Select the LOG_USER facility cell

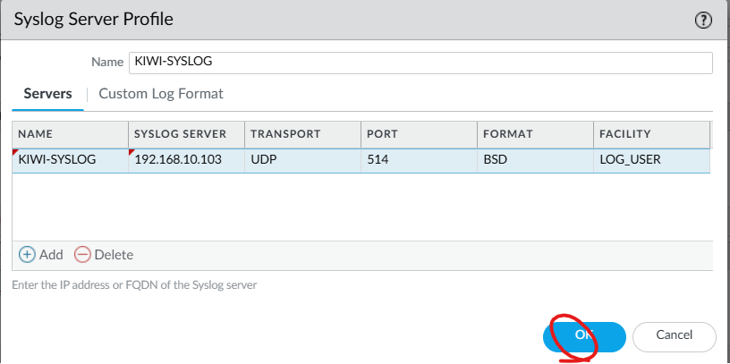(652, 161)
